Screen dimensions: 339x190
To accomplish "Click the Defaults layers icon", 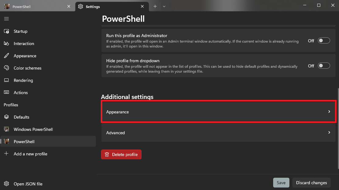I will click(x=6, y=117).
